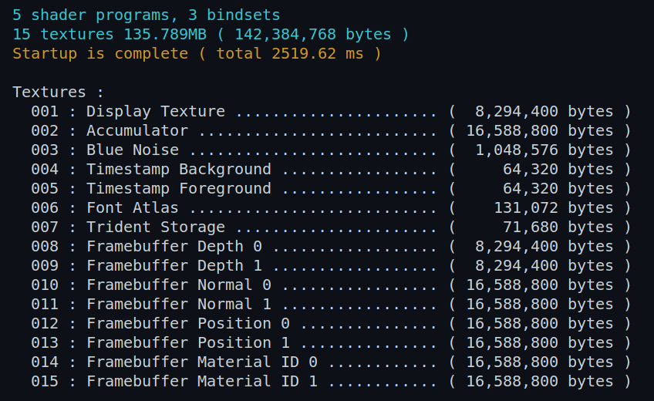Click the '131,072 bytes' value
The width and height of the screenshot is (654, 401).
(x=554, y=208)
